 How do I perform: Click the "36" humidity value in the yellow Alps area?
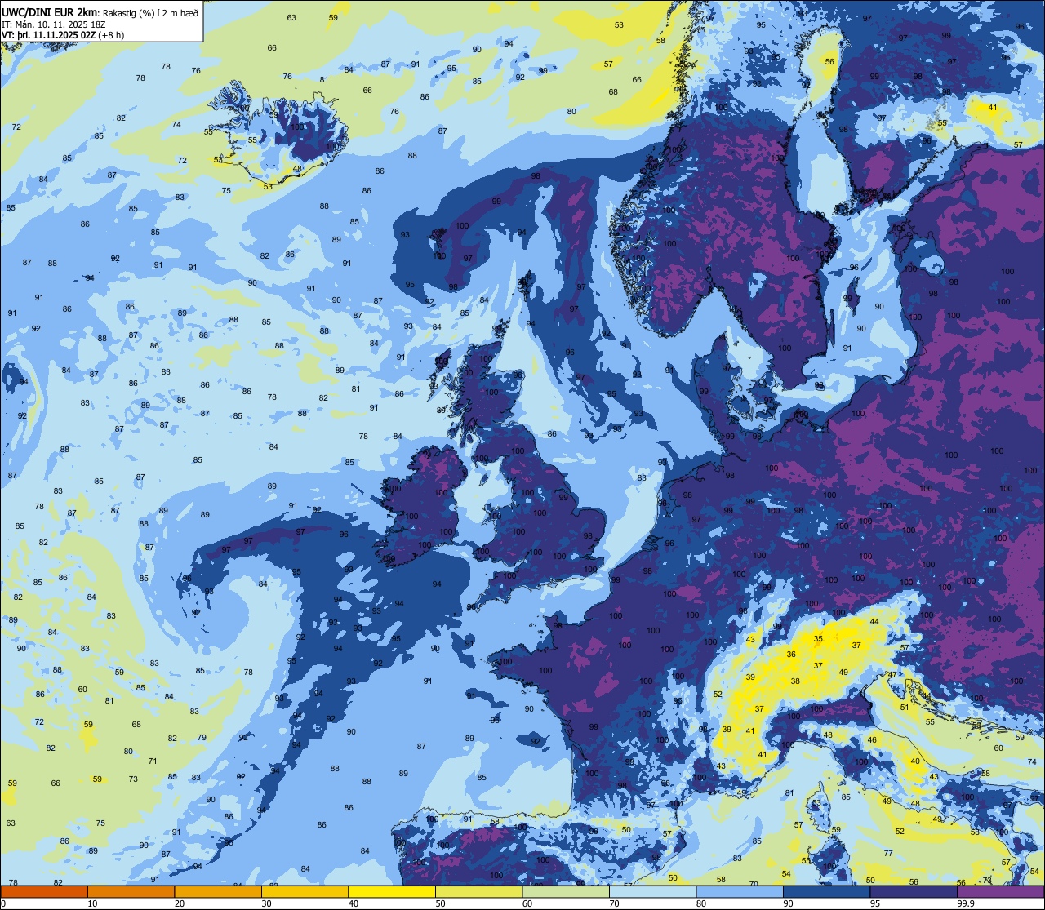pos(791,655)
